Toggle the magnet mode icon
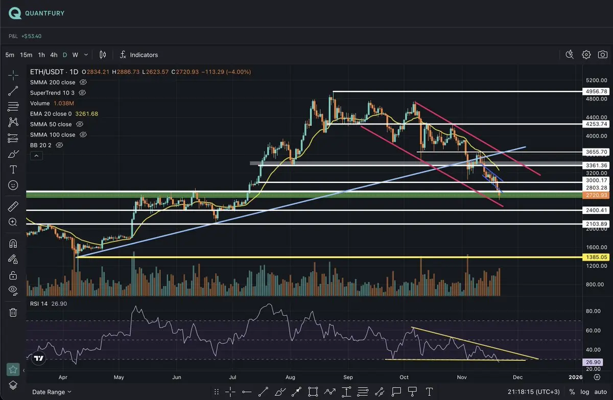613x400 pixels. coord(13,243)
